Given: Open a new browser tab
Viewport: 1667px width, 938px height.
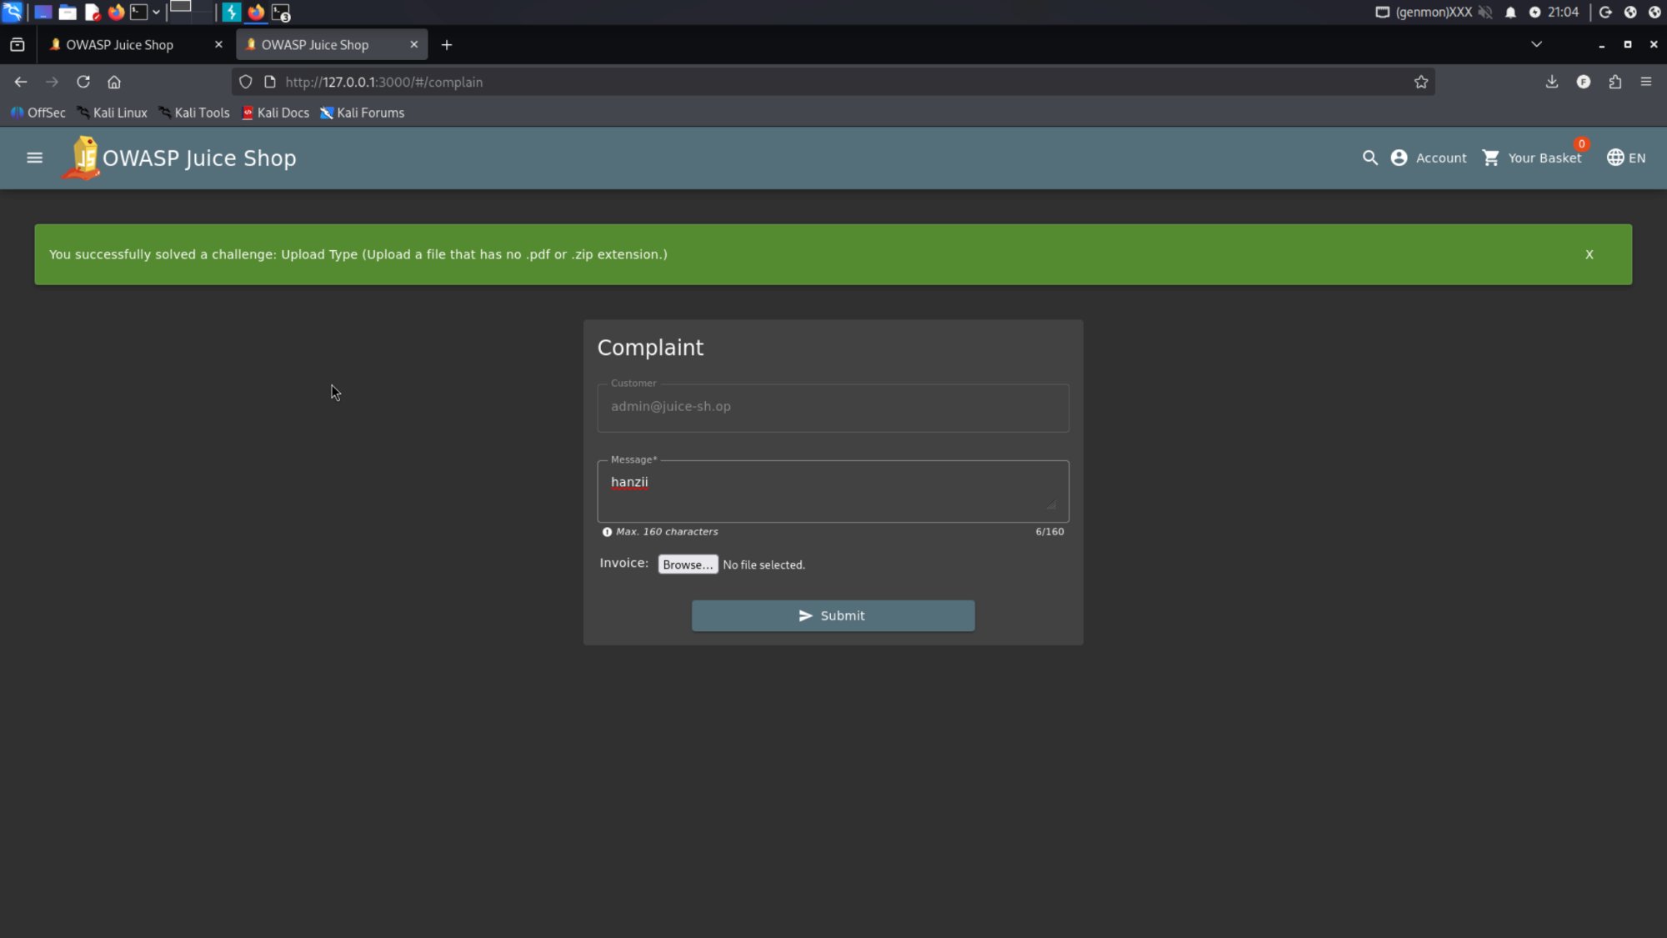Looking at the screenshot, I should 447,45.
